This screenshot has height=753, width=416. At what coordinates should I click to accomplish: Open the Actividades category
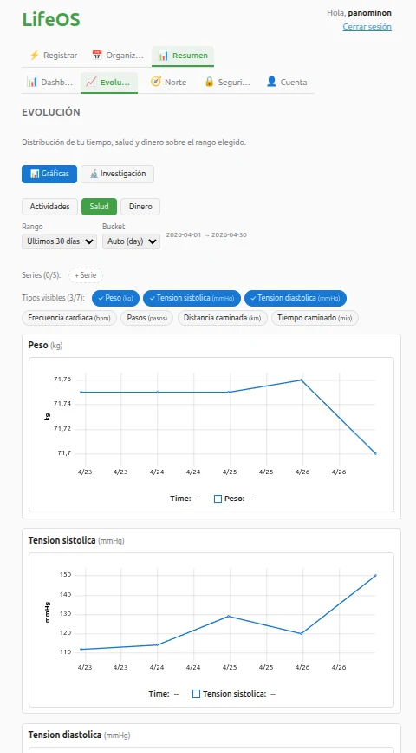click(50, 207)
